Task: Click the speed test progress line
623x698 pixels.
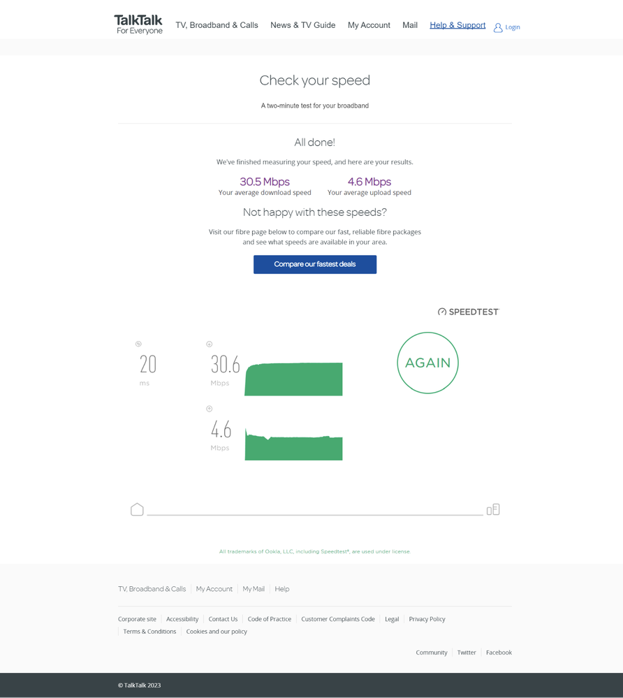Action: 314,514
